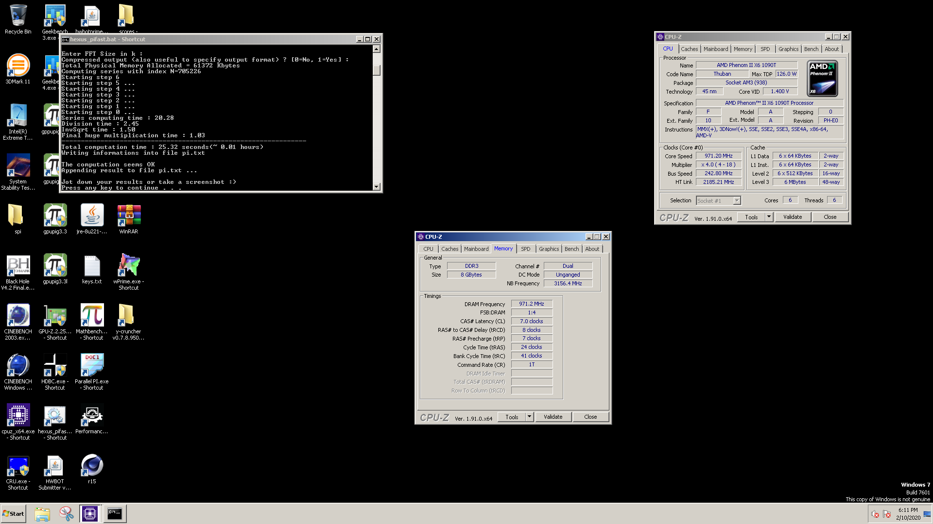Open keys.txt file icon
The width and height of the screenshot is (933, 524).
click(92, 269)
